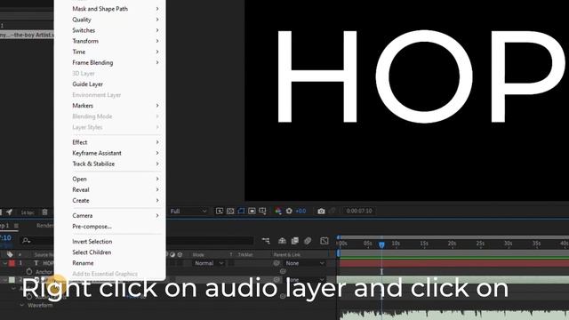Viewport: 569px width, 320px height.
Task: Open the Time submenu
Action: (110, 52)
